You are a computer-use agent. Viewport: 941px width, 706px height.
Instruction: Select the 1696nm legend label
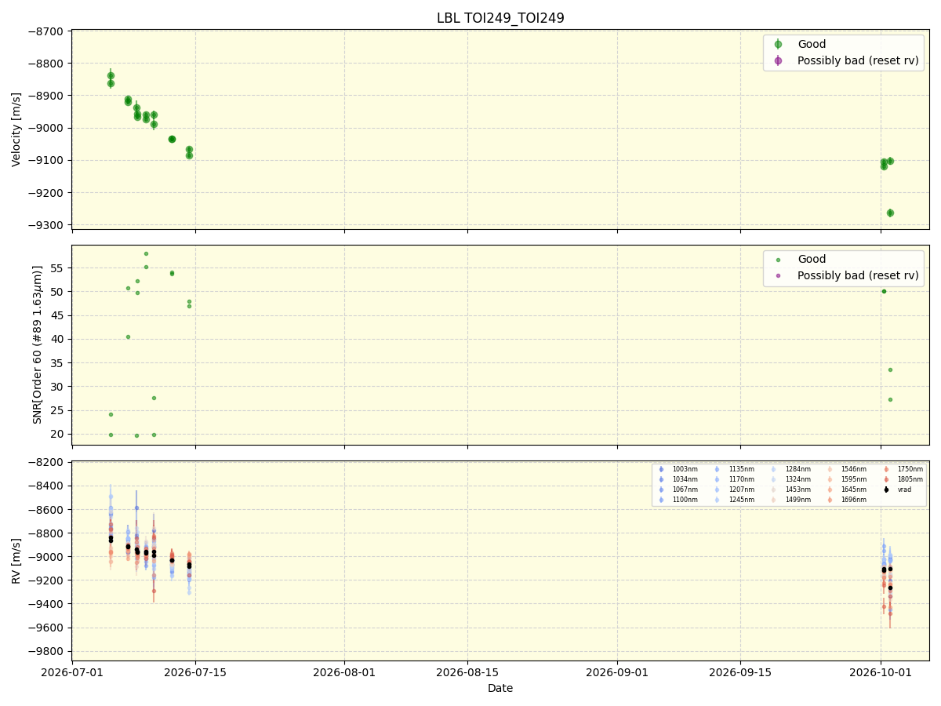point(854,500)
